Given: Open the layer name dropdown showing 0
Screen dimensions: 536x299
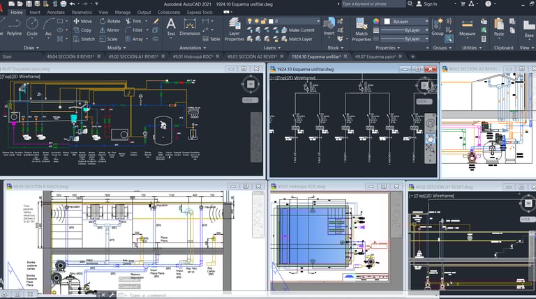Looking at the screenshot, I should pos(293,21).
